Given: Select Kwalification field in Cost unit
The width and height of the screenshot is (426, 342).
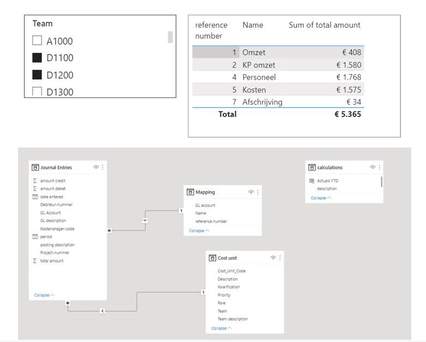Looking at the screenshot, I should coord(229,286).
